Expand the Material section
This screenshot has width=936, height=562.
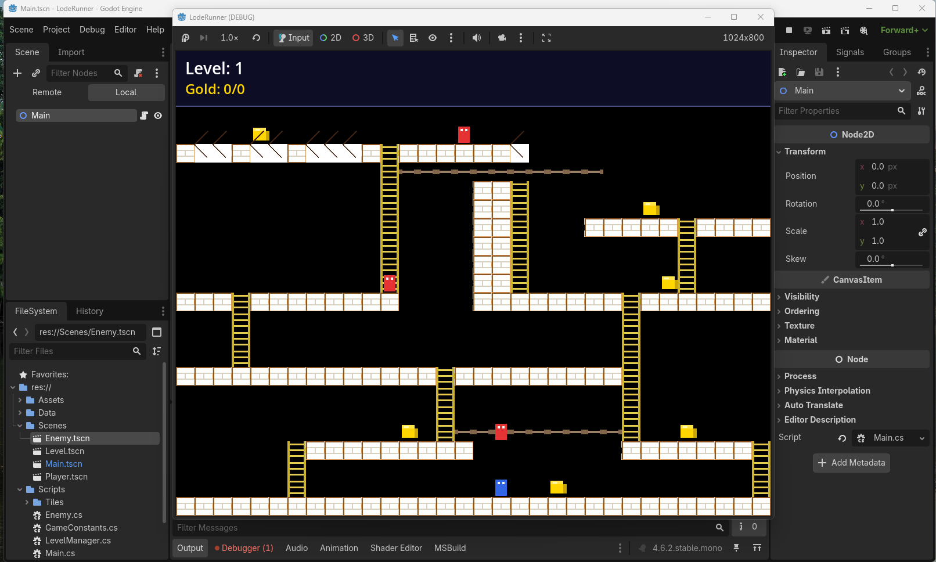800,340
